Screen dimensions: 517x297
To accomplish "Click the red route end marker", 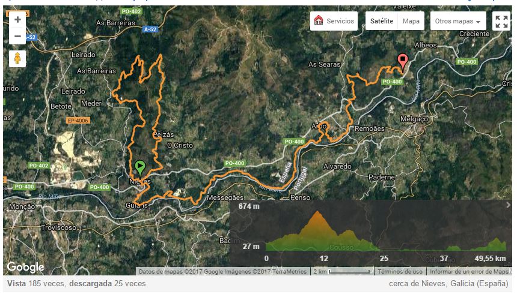I will pyautogui.click(x=403, y=62).
